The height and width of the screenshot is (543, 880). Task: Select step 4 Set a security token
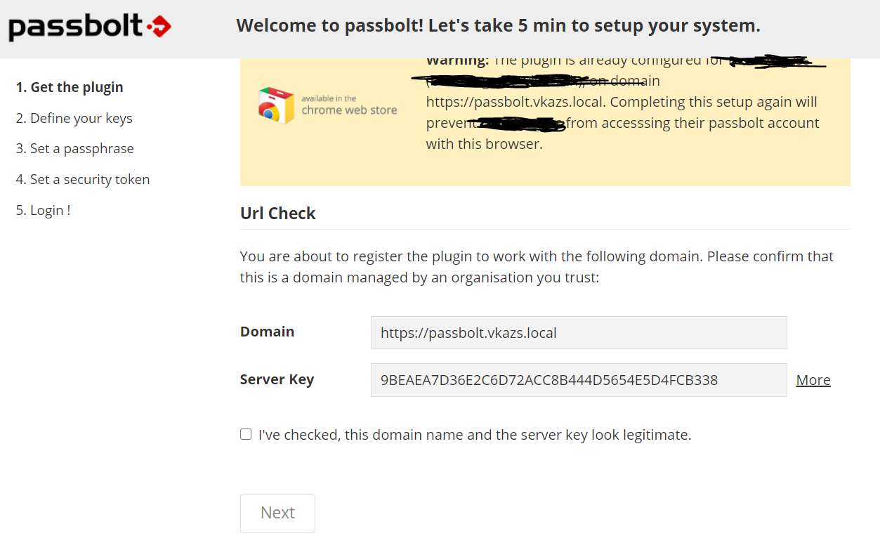click(83, 179)
